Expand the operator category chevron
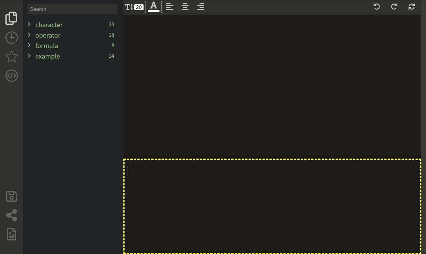Image resolution: width=426 pixels, height=254 pixels. click(x=29, y=35)
